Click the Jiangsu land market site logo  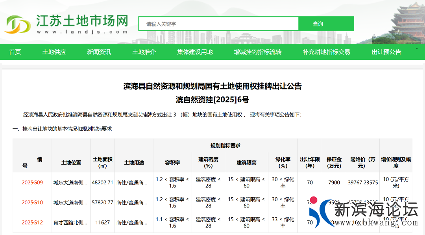point(66,24)
